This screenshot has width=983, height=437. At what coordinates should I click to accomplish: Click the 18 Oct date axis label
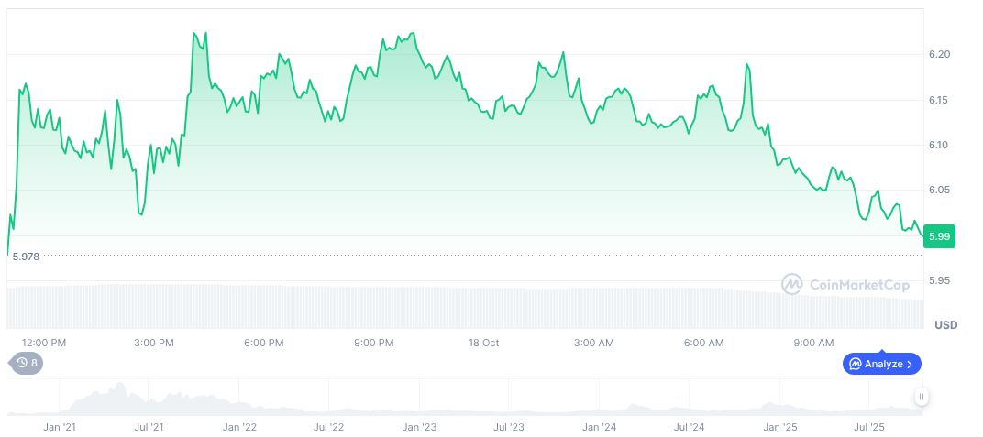(483, 343)
